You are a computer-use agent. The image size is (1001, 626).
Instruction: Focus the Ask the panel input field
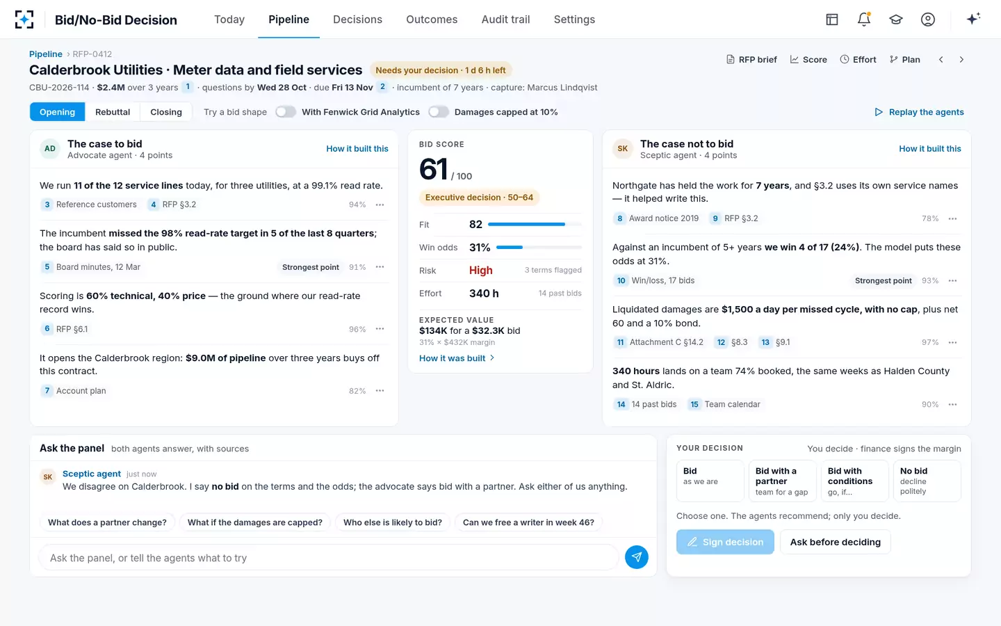point(328,558)
